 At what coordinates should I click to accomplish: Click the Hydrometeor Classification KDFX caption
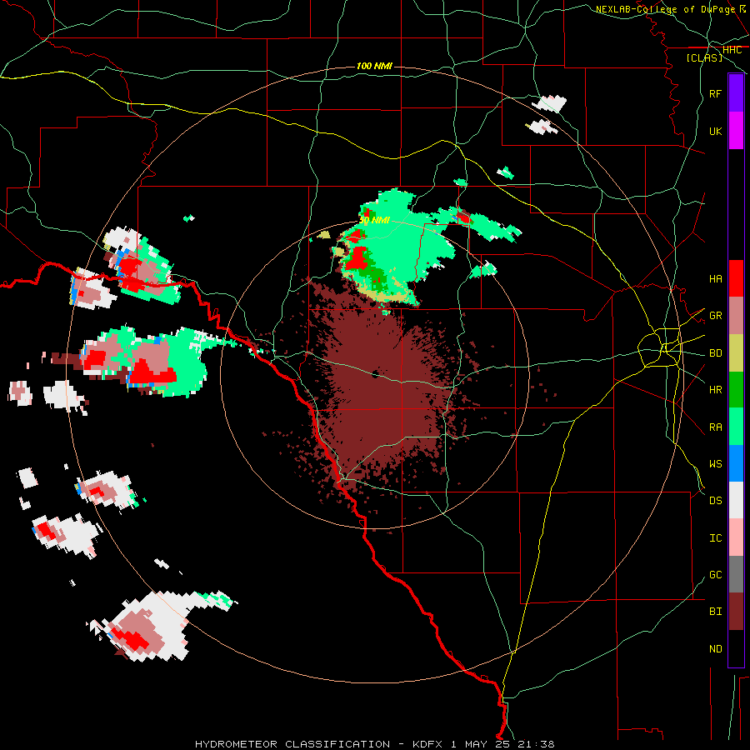coord(374,744)
